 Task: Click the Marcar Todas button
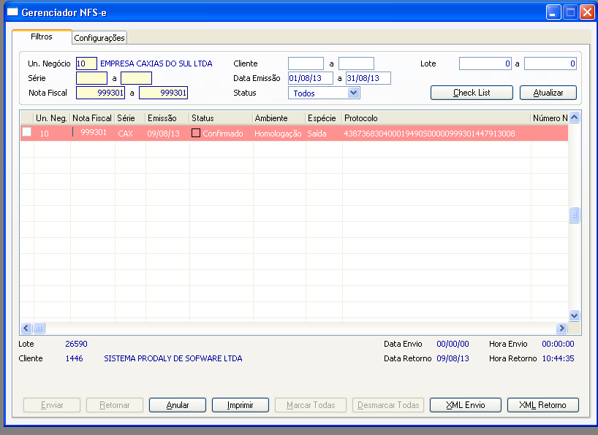(311, 405)
